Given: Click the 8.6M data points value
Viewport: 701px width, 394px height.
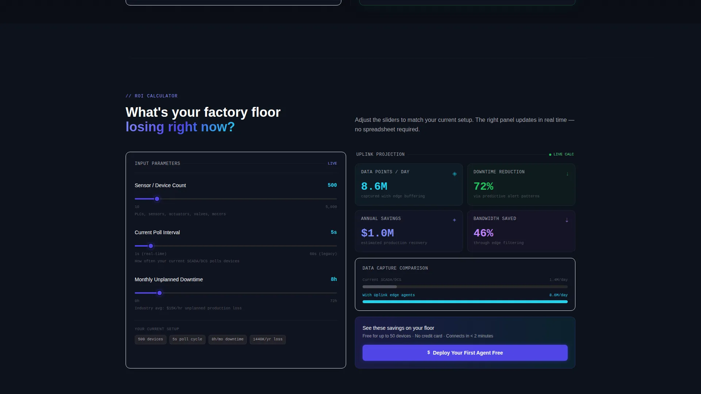Looking at the screenshot, I should coord(374,186).
